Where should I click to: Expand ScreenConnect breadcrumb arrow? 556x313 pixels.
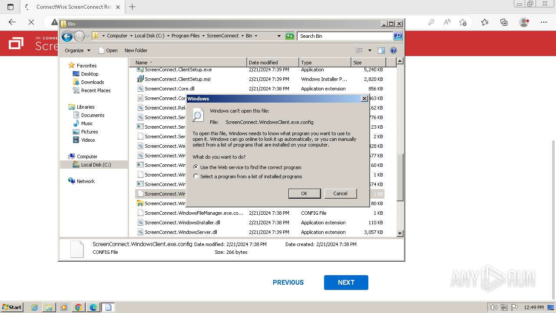click(x=242, y=36)
